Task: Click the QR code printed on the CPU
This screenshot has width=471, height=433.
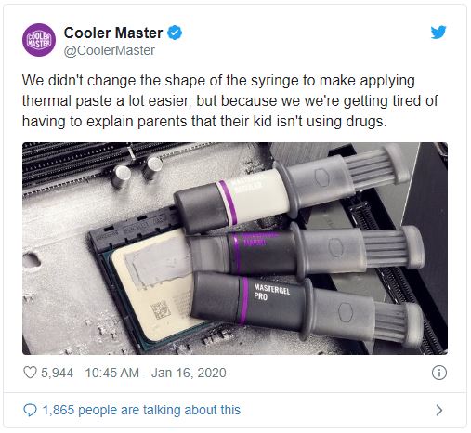Action: [161, 310]
